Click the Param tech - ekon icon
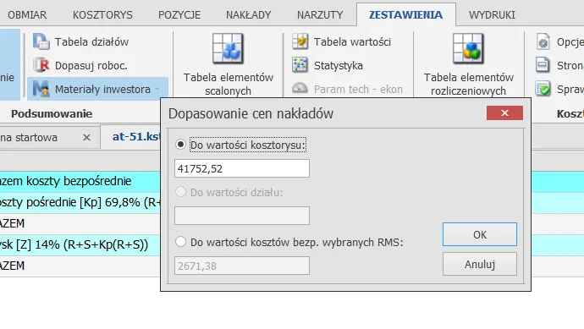This screenshot has height=329, width=584. coord(300,89)
